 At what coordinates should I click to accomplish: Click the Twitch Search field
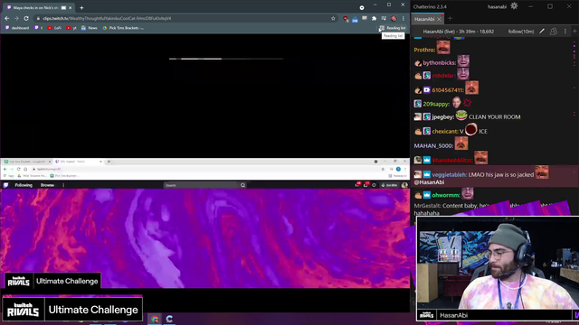[201, 185]
